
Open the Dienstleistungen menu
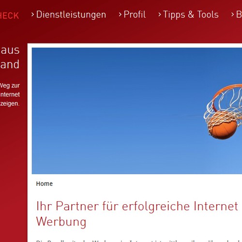click(x=71, y=15)
